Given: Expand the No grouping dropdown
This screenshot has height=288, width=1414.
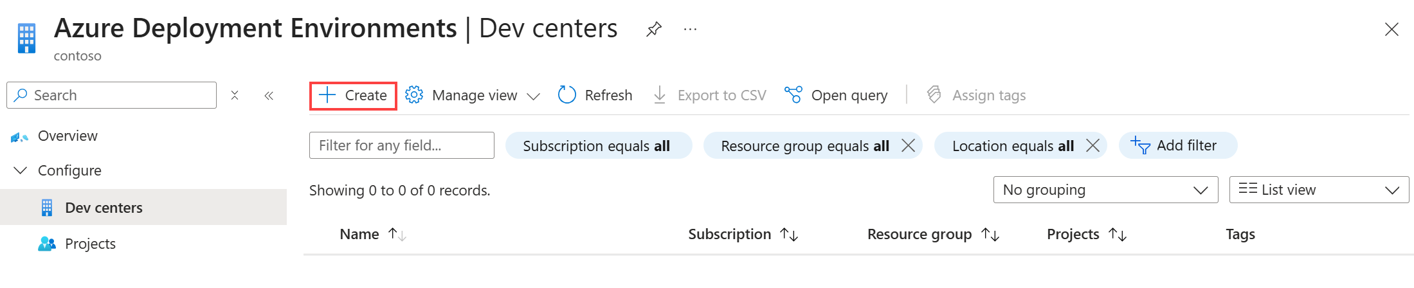Looking at the screenshot, I should click(1105, 190).
